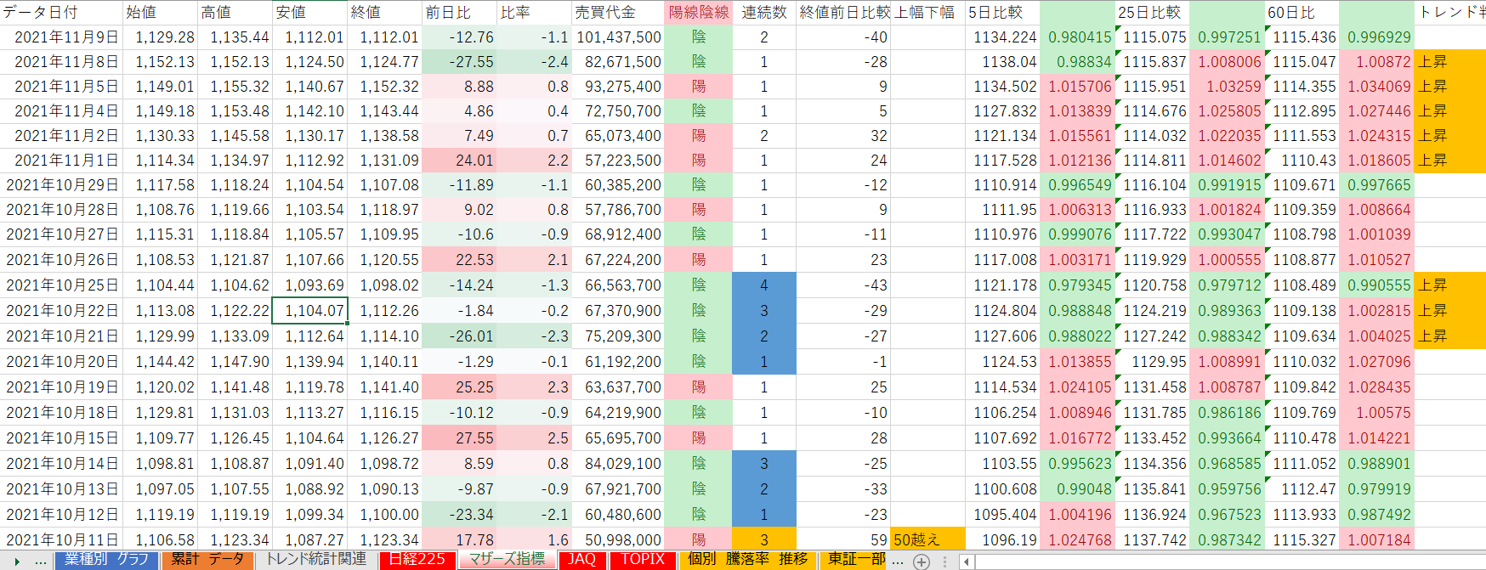The height and width of the screenshot is (570, 1486).
Task: Click the add new sheet plus icon
Action: point(921,562)
